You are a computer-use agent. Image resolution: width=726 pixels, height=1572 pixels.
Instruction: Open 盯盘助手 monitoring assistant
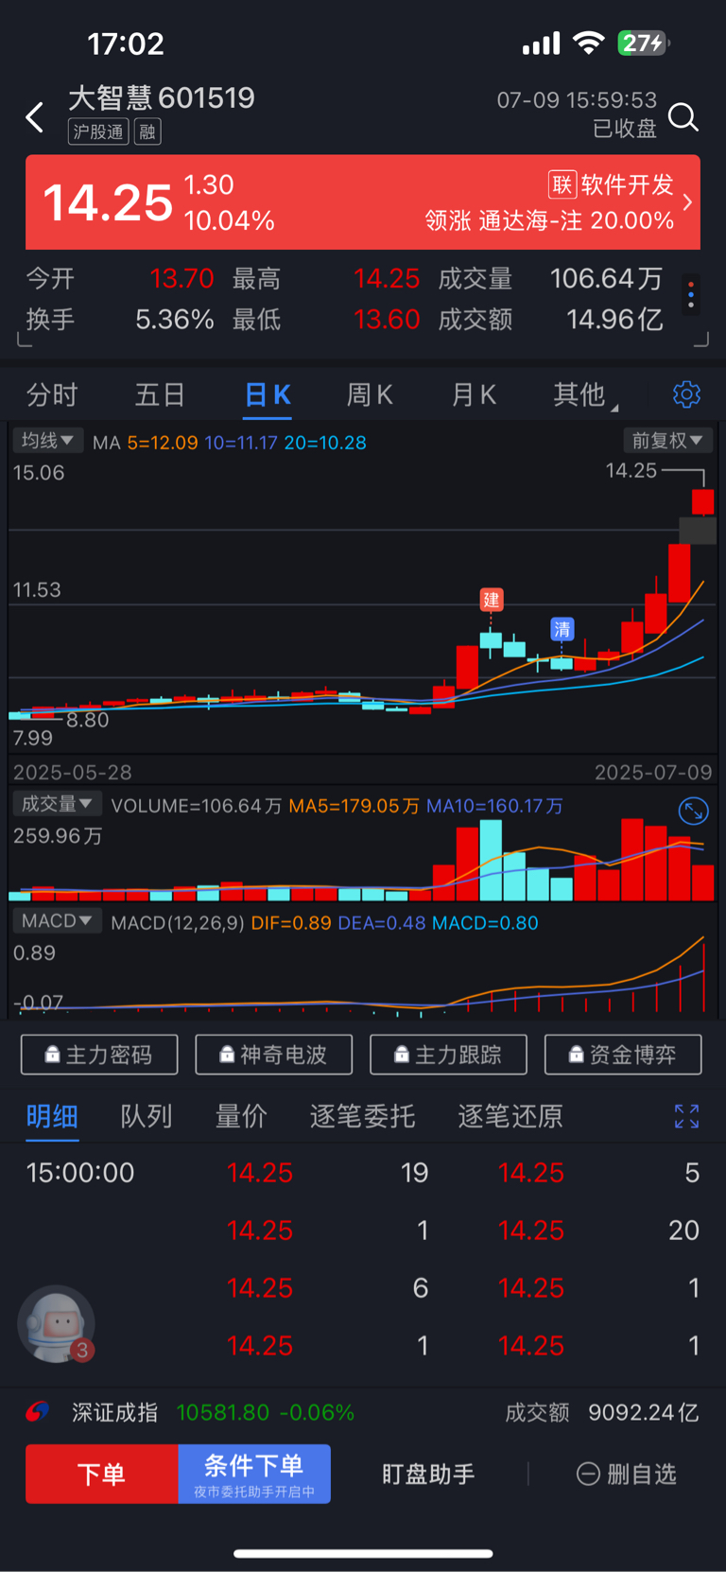(x=428, y=1474)
